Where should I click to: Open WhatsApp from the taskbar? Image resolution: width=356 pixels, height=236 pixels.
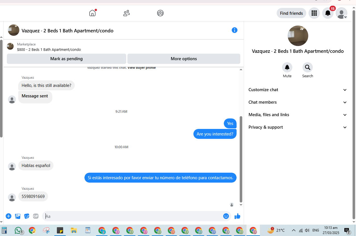pos(18,230)
